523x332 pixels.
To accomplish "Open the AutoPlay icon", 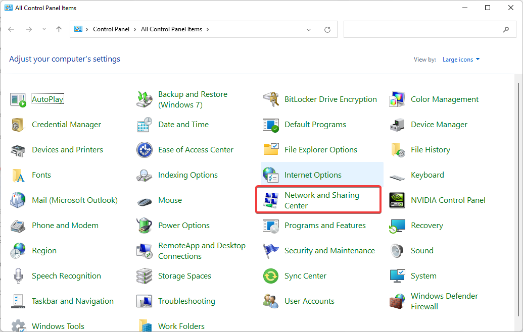I will (x=18, y=99).
